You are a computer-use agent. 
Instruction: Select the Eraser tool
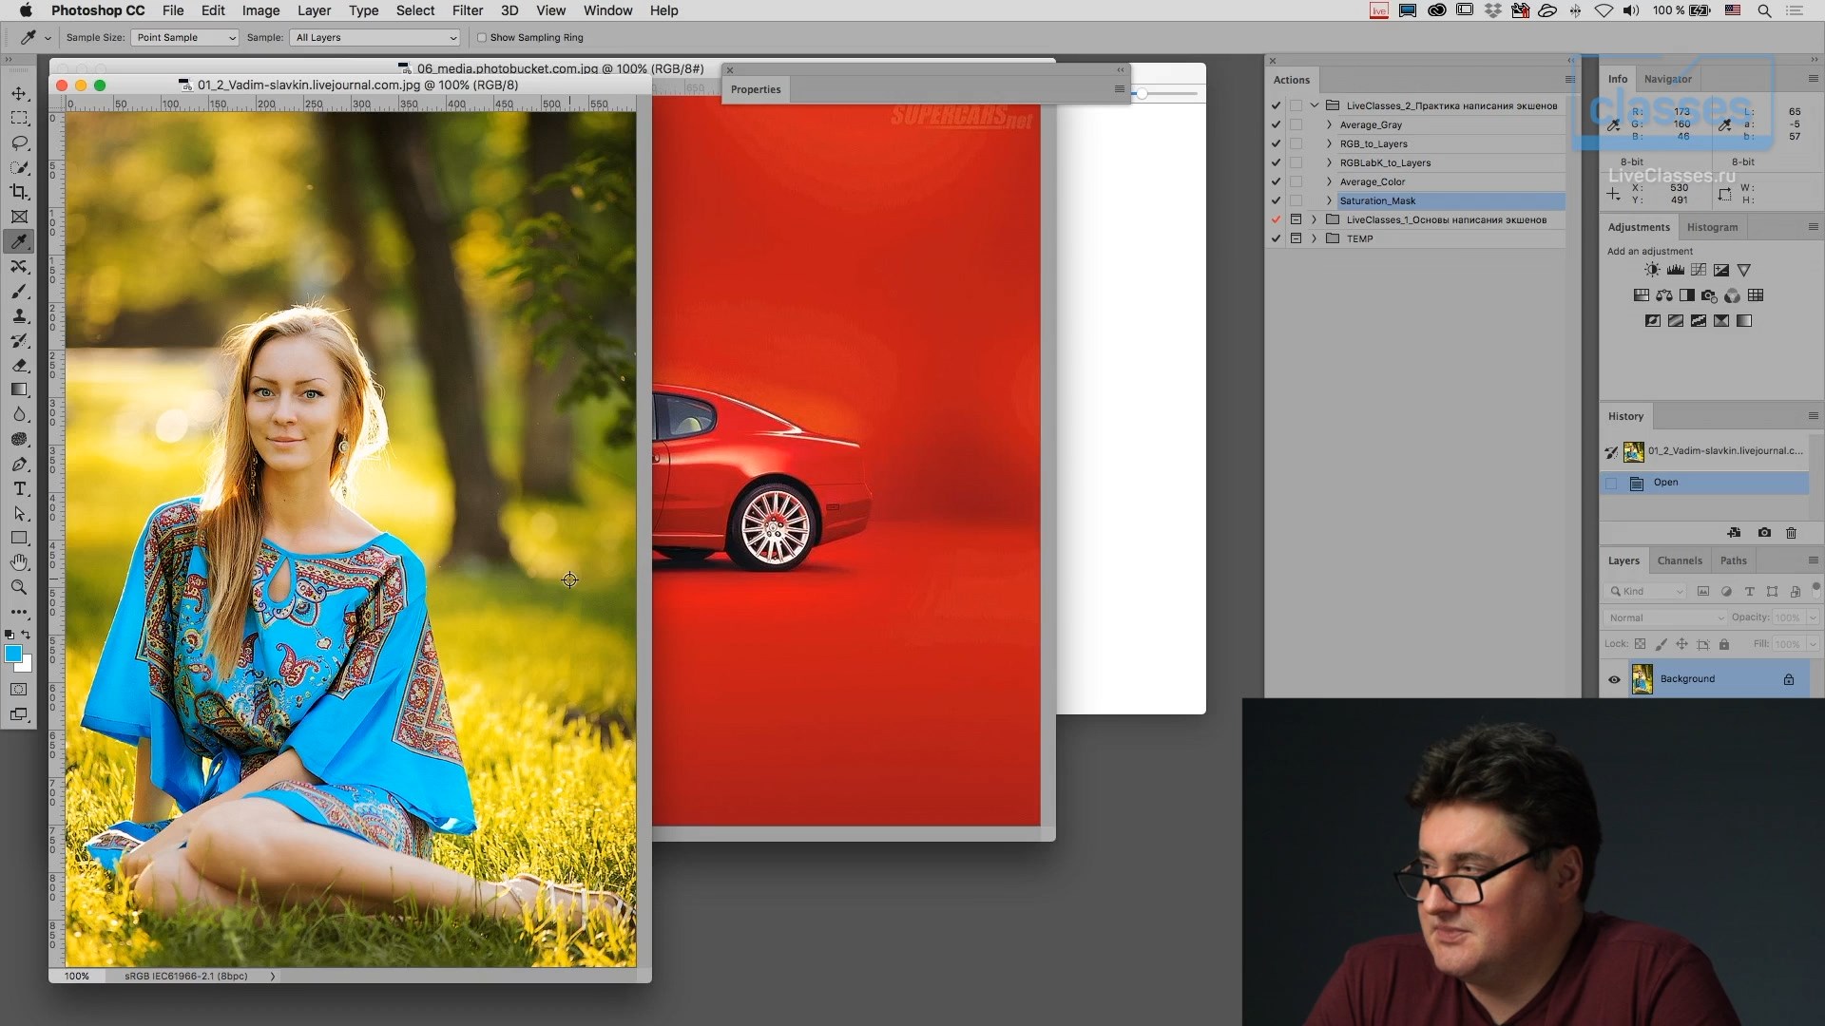(x=19, y=365)
